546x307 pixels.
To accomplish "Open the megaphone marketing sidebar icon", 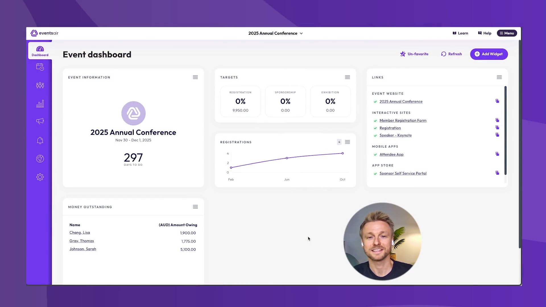I will (40, 121).
